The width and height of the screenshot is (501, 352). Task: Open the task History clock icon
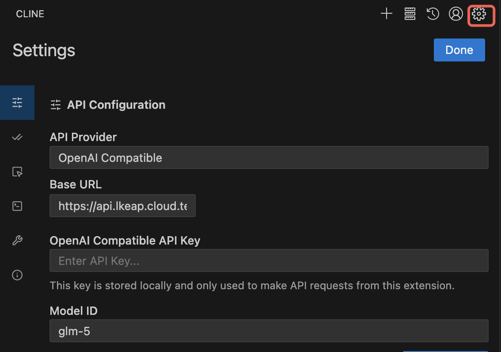tap(433, 14)
